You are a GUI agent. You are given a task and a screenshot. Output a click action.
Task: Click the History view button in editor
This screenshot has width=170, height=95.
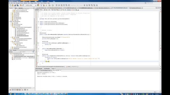[x=41, y=10]
